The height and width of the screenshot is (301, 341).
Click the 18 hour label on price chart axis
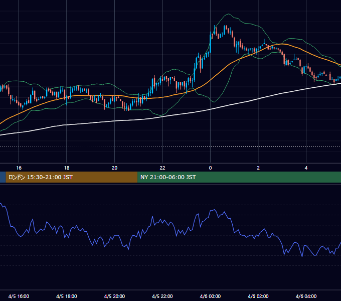(x=67, y=168)
